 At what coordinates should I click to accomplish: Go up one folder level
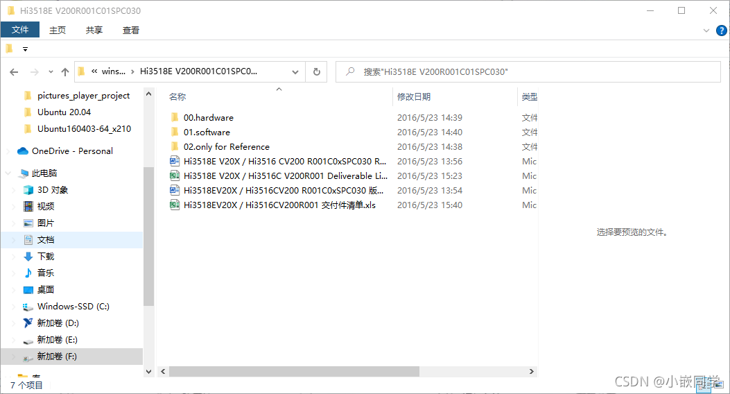coord(65,71)
